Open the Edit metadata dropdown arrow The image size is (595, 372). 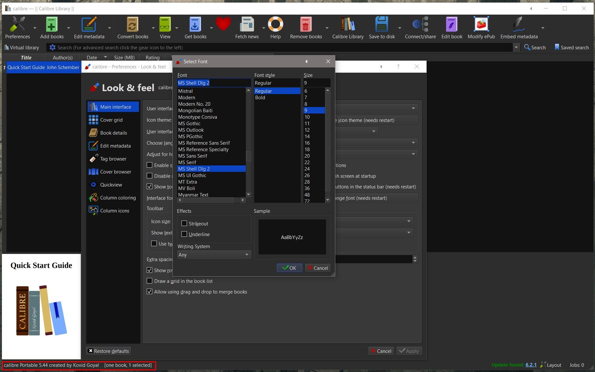point(109,28)
